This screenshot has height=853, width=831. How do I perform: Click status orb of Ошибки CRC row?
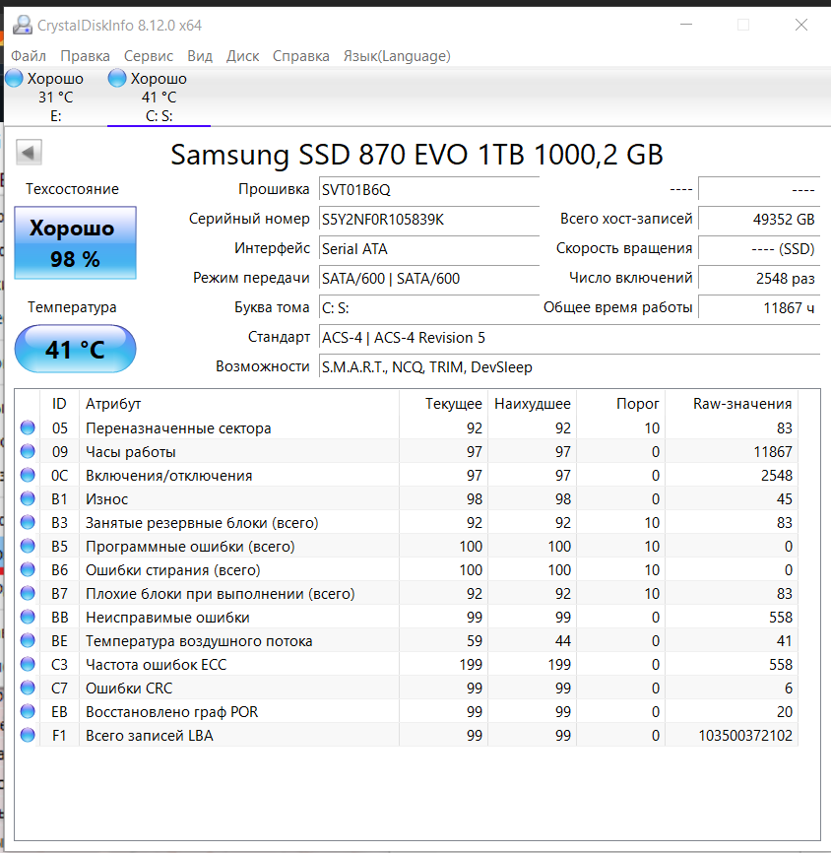[28, 689]
